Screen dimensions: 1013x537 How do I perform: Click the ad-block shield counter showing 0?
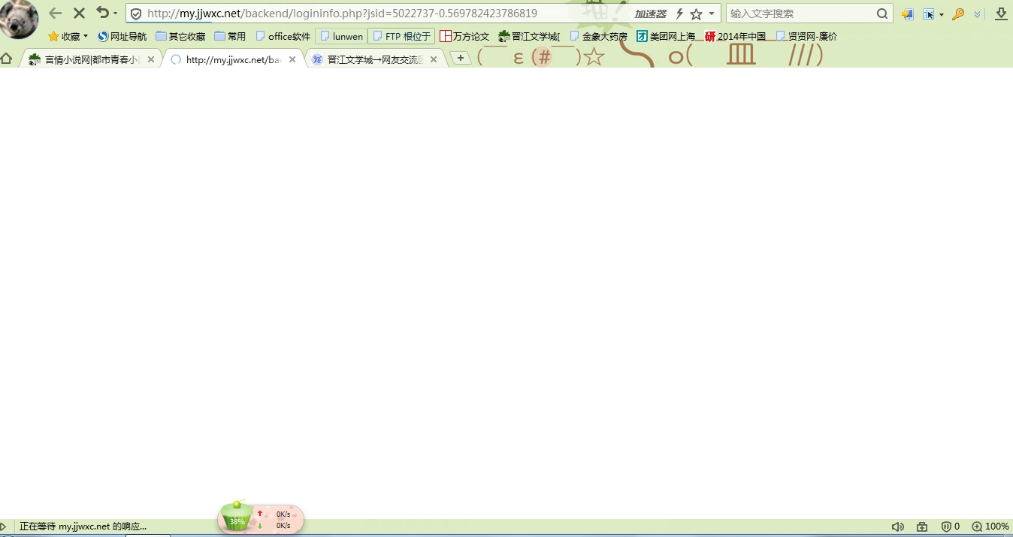coord(951,526)
